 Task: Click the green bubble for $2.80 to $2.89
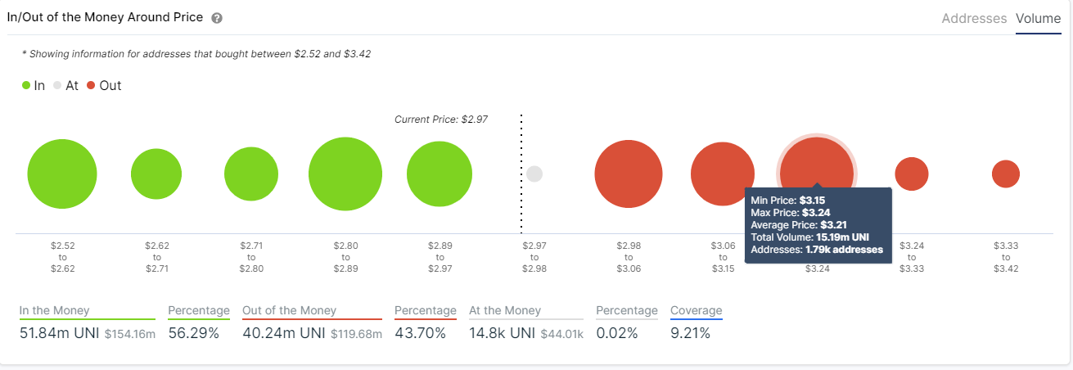coord(345,174)
